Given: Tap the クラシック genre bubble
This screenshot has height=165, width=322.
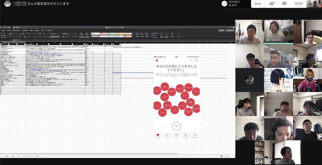Looking at the screenshot, I should 180,88.
